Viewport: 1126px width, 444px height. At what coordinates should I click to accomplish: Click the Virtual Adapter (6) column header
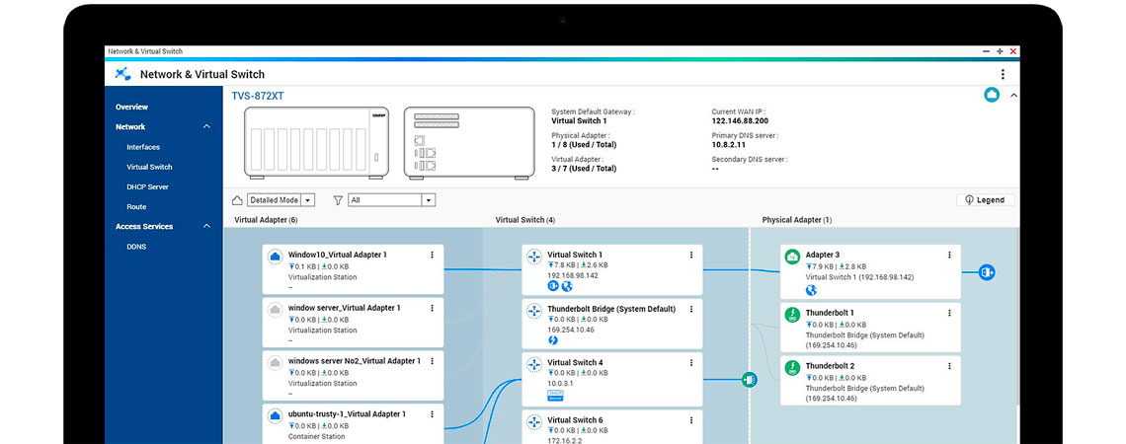[x=266, y=220]
